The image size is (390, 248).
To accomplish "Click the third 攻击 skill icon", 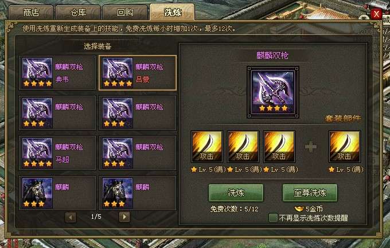I will (279, 147).
